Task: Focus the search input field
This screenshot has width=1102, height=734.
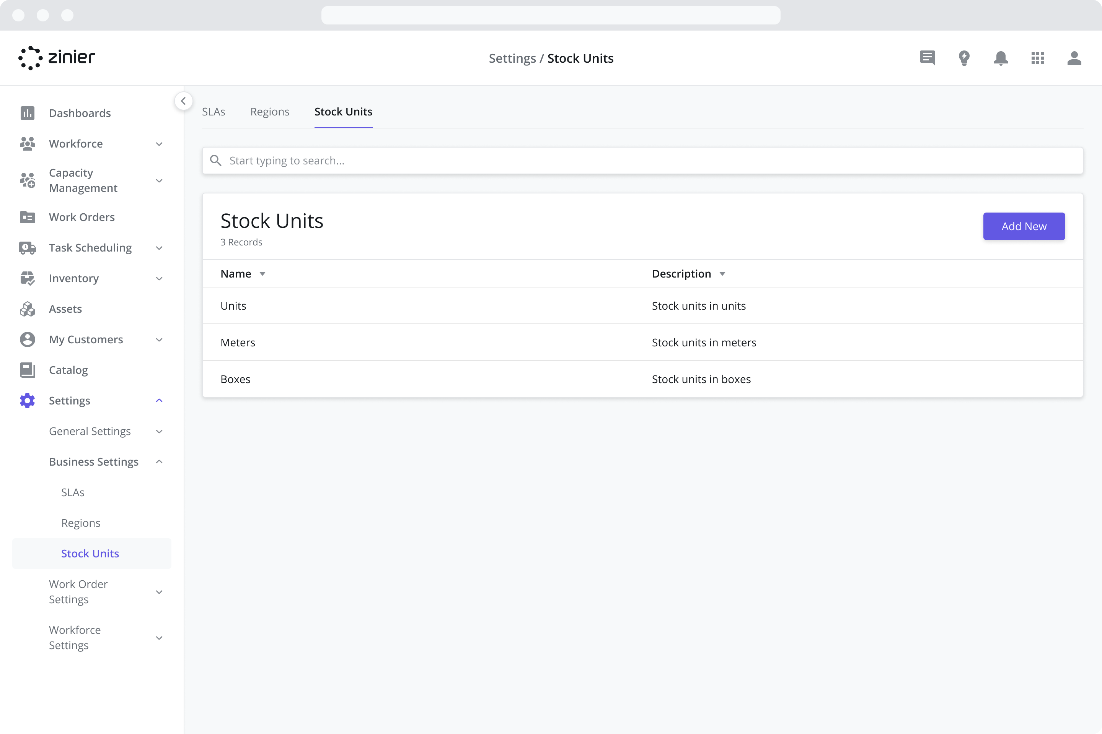Action: [x=642, y=161]
